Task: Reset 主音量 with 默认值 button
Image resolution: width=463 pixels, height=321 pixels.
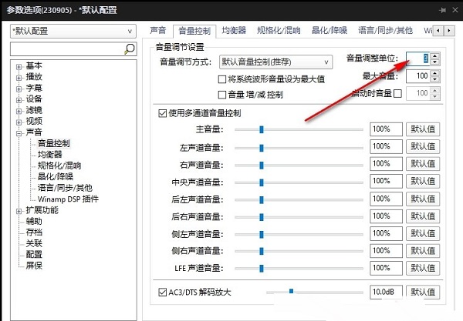Action: (x=423, y=129)
